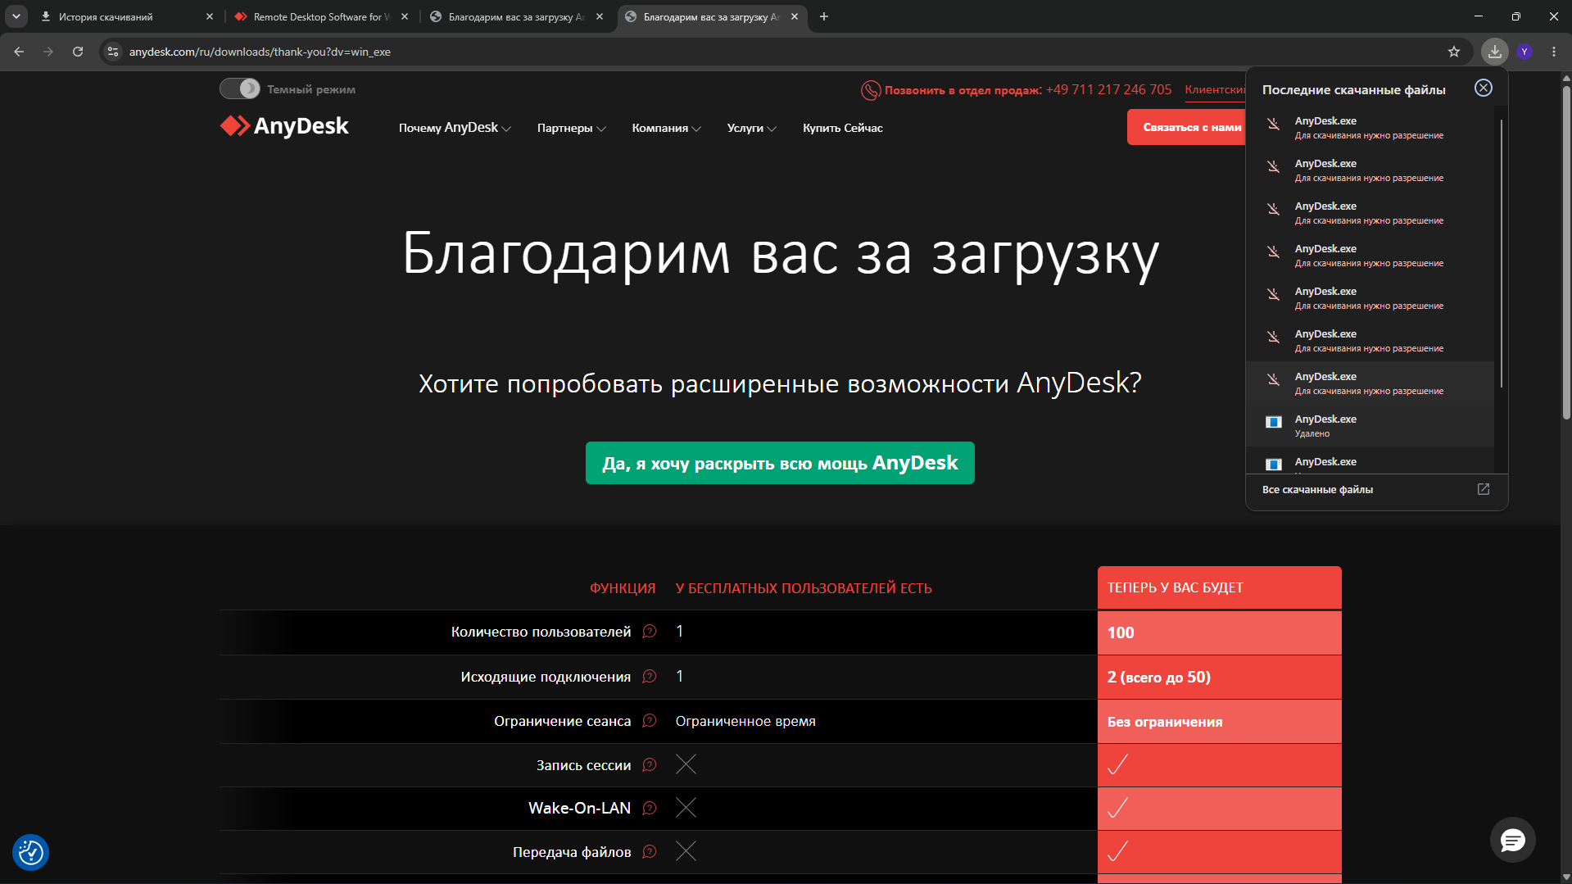
Task: Expand the Почему AnyDesk menu
Action: (455, 128)
